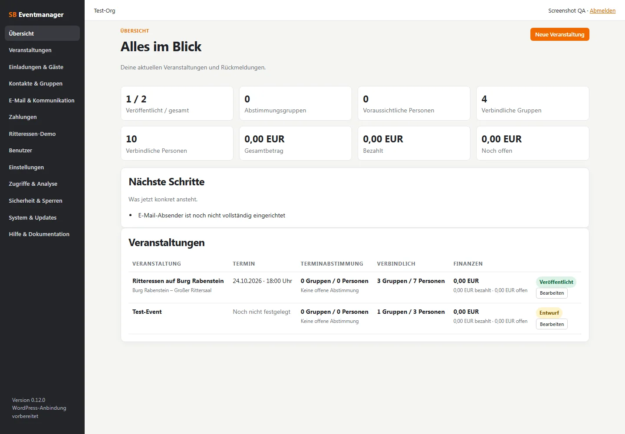
Task: Click the Terminabstimmung column header
Action: 332,263
